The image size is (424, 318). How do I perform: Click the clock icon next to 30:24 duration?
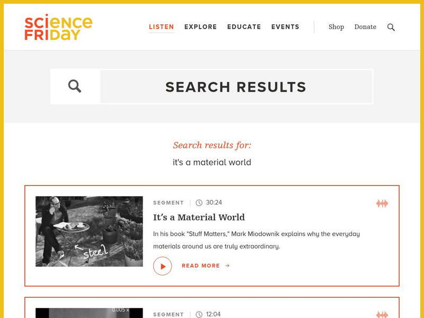coord(198,202)
